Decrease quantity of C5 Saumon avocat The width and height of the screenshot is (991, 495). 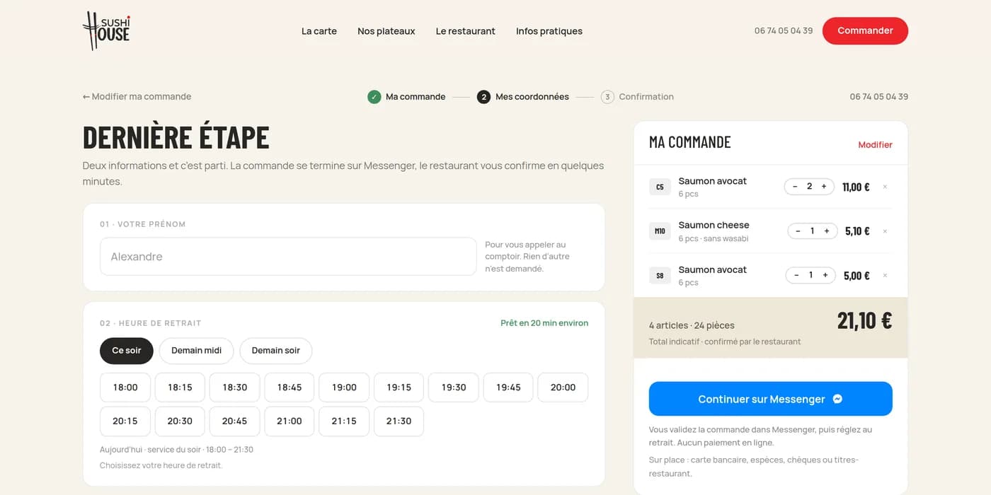pyautogui.click(x=795, y=187)
